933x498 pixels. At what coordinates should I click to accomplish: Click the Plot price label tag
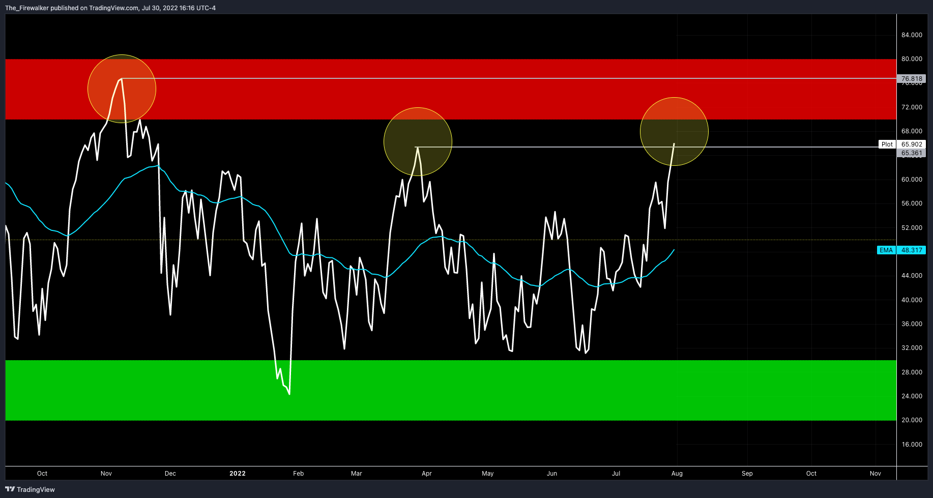coord(887,144)
